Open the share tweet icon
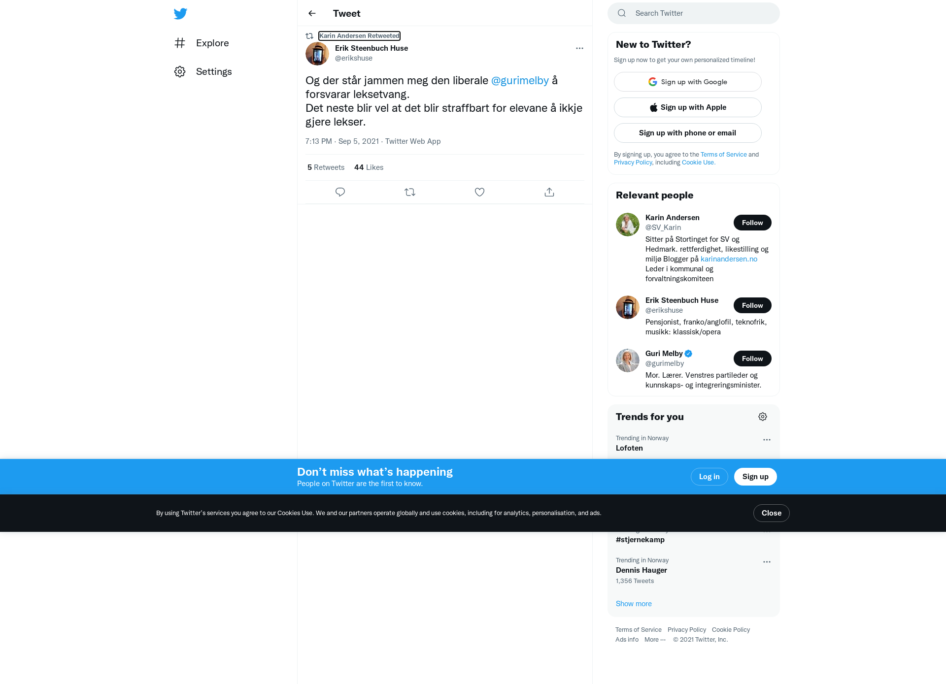This screenshot has width=946, height=684. [x=549, y=192]
